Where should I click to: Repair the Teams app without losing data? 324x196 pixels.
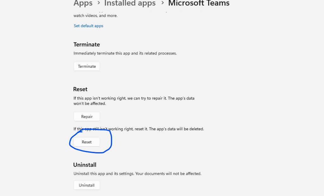86,116
